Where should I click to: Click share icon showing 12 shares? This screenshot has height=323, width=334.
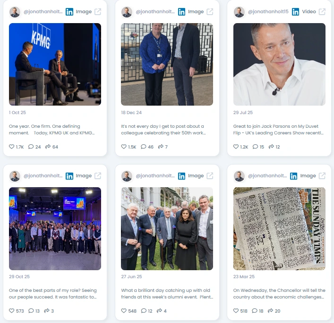[271, 147]
